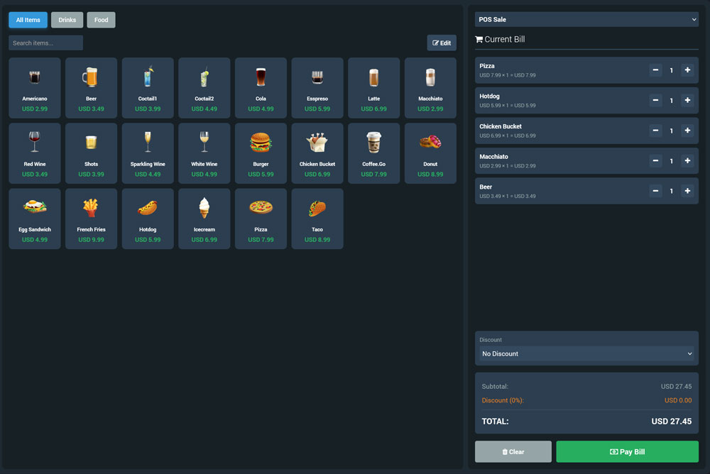Increase Pizza quantity with plus button

pyautogui.click(x=687, y=70)
